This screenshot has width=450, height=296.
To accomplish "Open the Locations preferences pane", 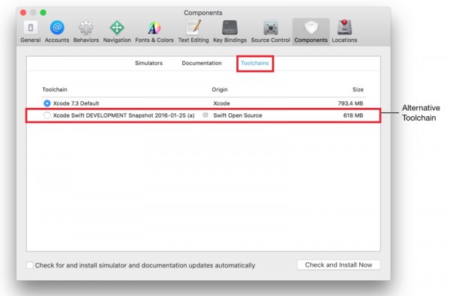I will point(344,31).
